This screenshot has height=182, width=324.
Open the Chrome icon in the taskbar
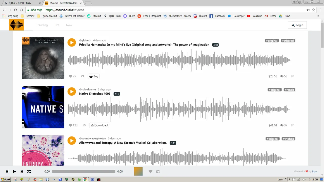pos(85,179)
